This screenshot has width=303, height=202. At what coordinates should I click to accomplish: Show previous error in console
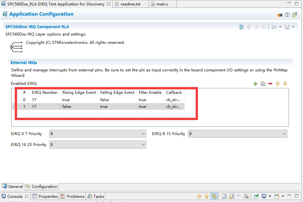[x=206, y=196]
